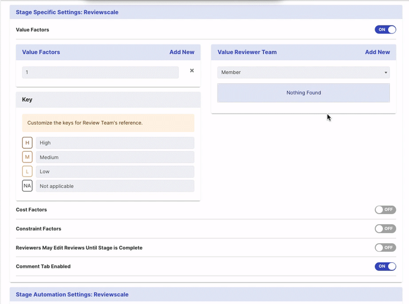Viewport: 409px width, 304px height.
Task: Click the Medium key text field
Action: [115, 157]
